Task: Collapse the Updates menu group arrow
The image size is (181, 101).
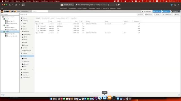Action: click(32, 48)
